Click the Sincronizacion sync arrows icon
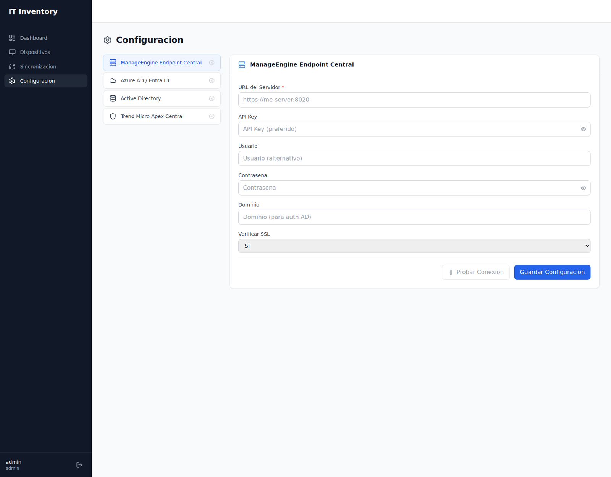 12,66
